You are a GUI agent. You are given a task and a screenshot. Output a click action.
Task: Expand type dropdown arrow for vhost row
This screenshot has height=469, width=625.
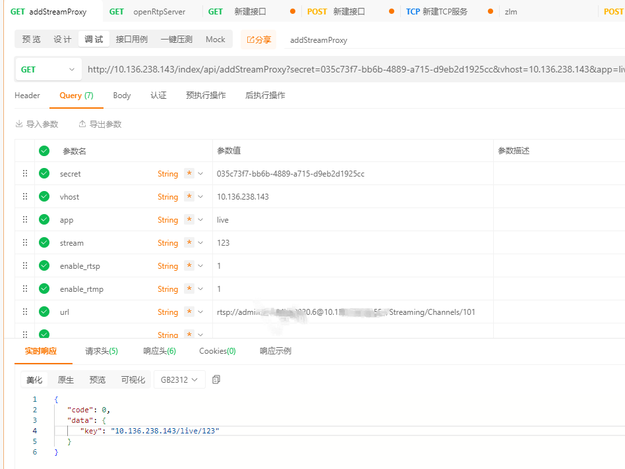pos(200,197)
